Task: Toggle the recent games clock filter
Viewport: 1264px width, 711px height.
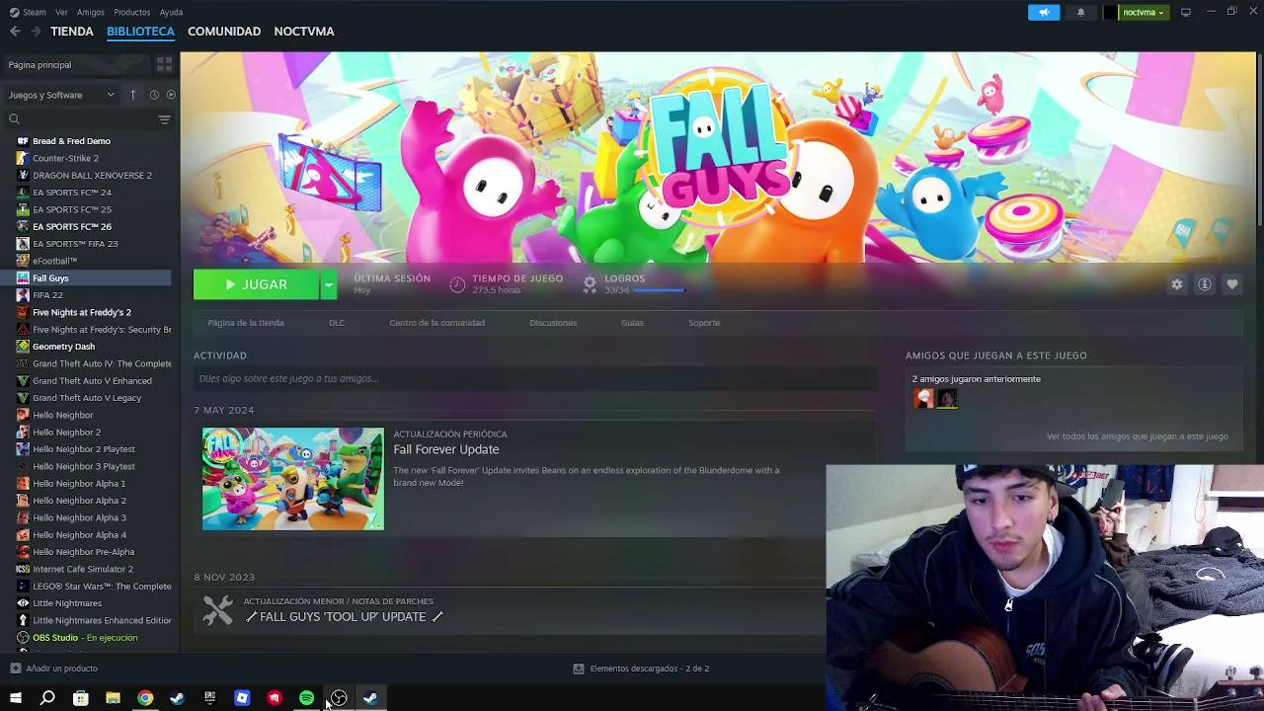Action: (154, 95)
